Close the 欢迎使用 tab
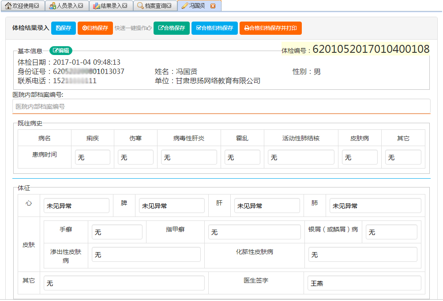Viewport: 443px width, 301px height. [x=37, y=6]
